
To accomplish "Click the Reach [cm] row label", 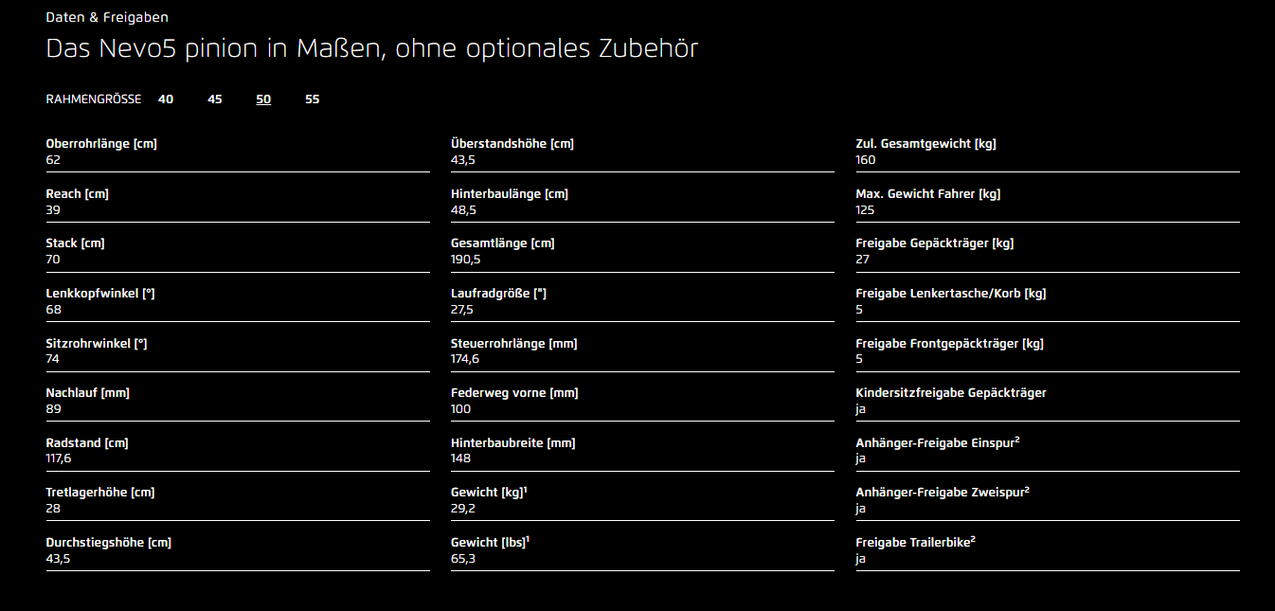I will 77,194.
